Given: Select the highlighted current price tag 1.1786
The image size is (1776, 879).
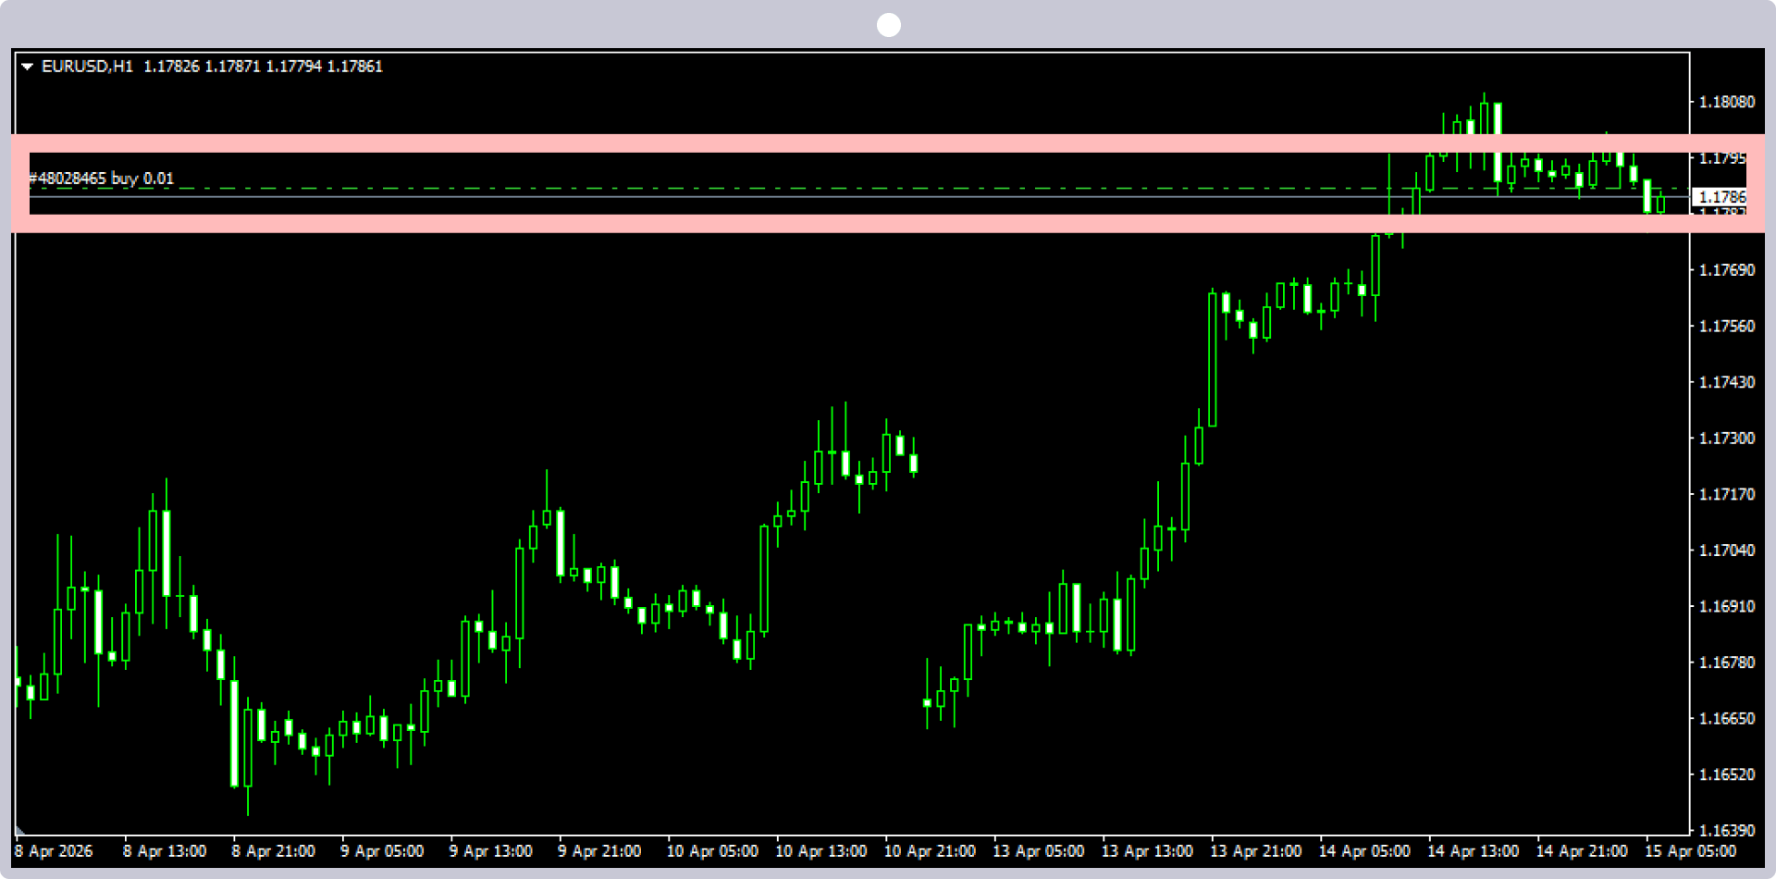Looking at the screenshot, I should [x=1722, y=197].
